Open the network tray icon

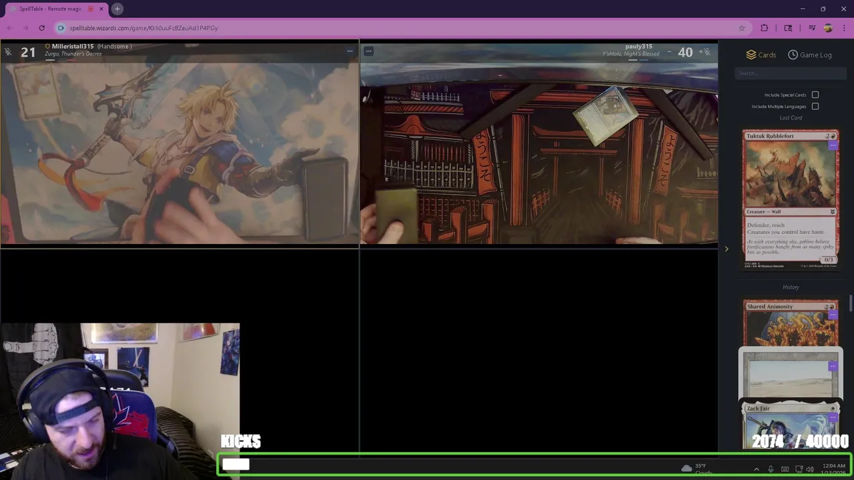[799, 469]
